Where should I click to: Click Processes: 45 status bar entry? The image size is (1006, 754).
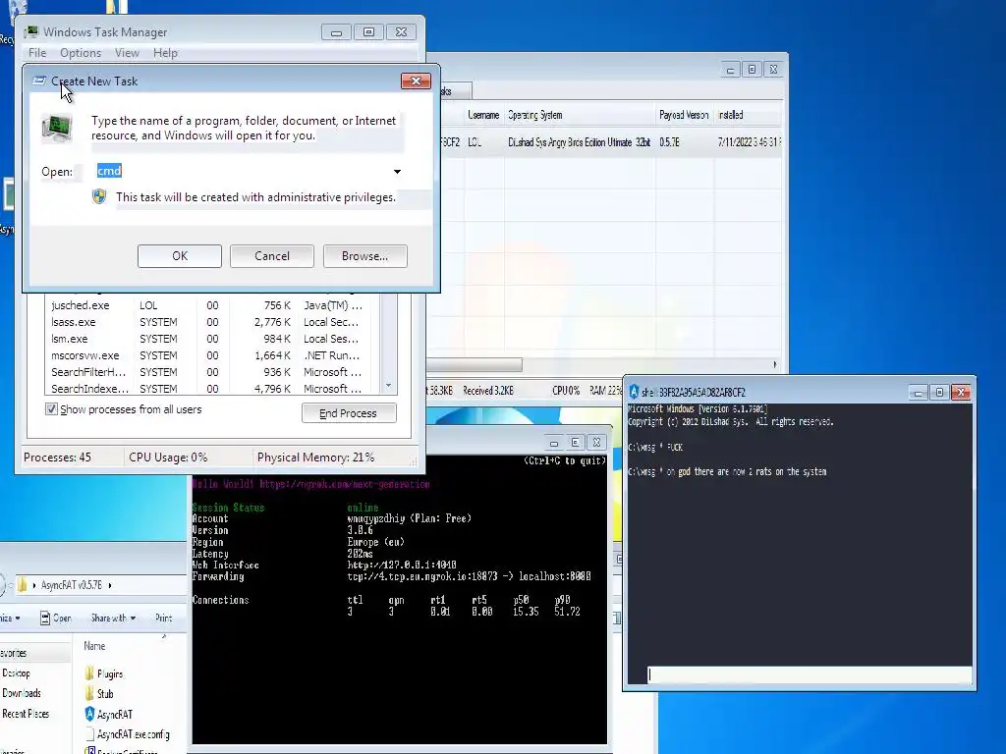[x=57, y=458]
